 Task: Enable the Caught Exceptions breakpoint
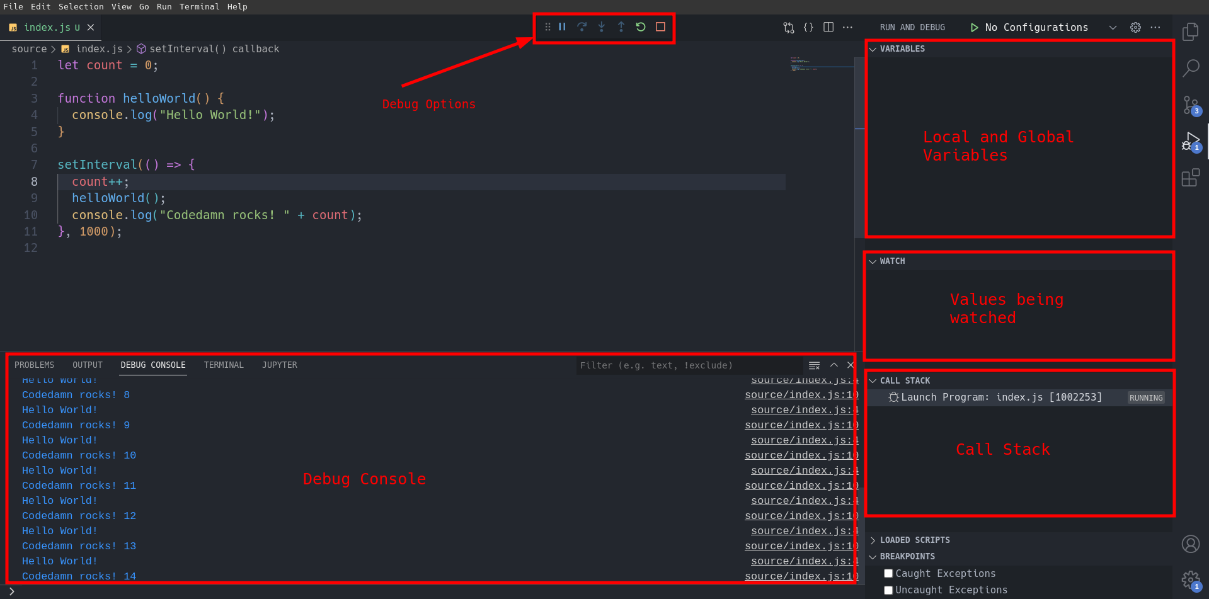(x=888, y=573)
